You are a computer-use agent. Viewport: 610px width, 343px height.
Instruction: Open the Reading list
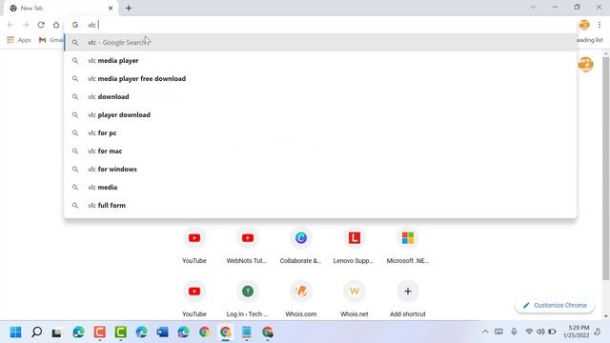tap(590, 40)
